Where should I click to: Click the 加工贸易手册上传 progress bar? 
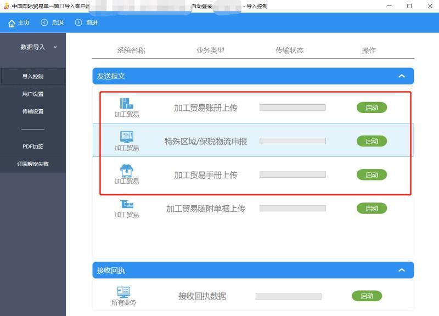[292, 175]
